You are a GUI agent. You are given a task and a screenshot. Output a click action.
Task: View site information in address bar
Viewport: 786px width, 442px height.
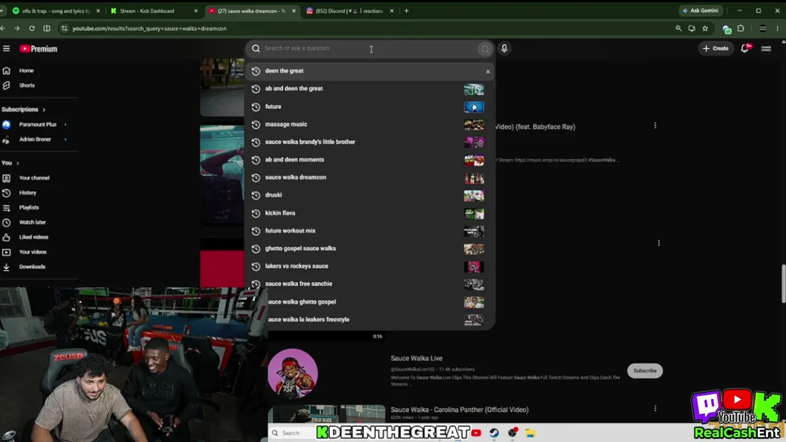64,28
